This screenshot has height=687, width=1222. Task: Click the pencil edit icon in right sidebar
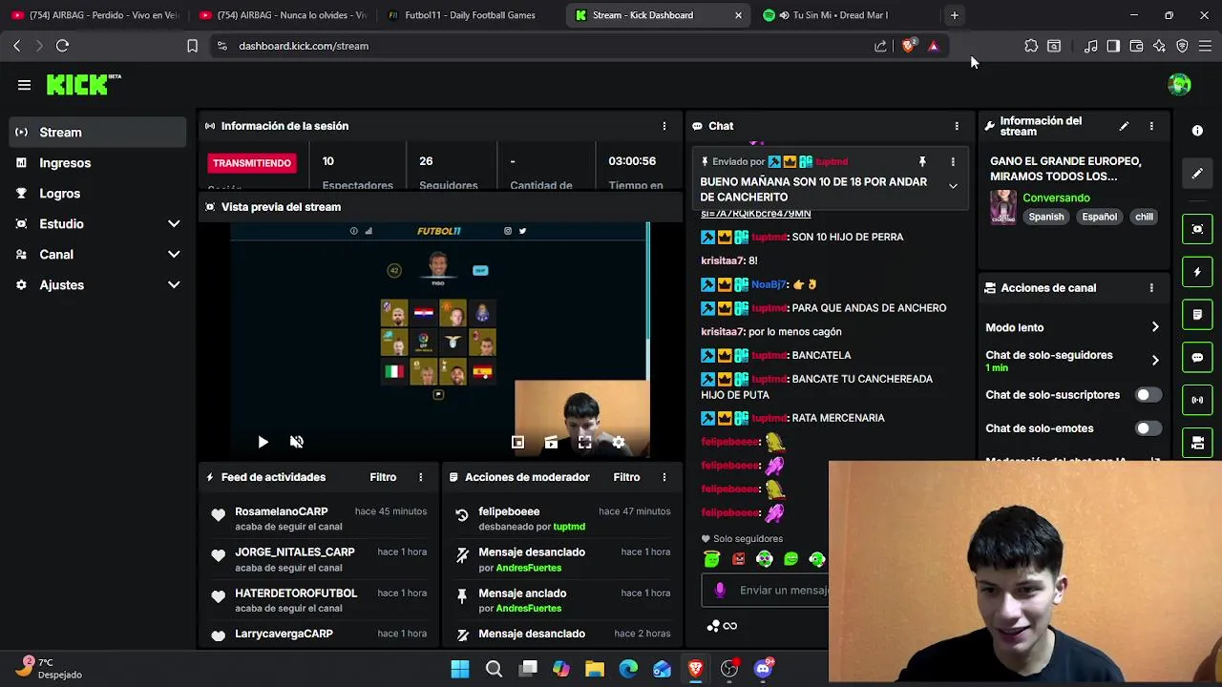point(1197,174)
